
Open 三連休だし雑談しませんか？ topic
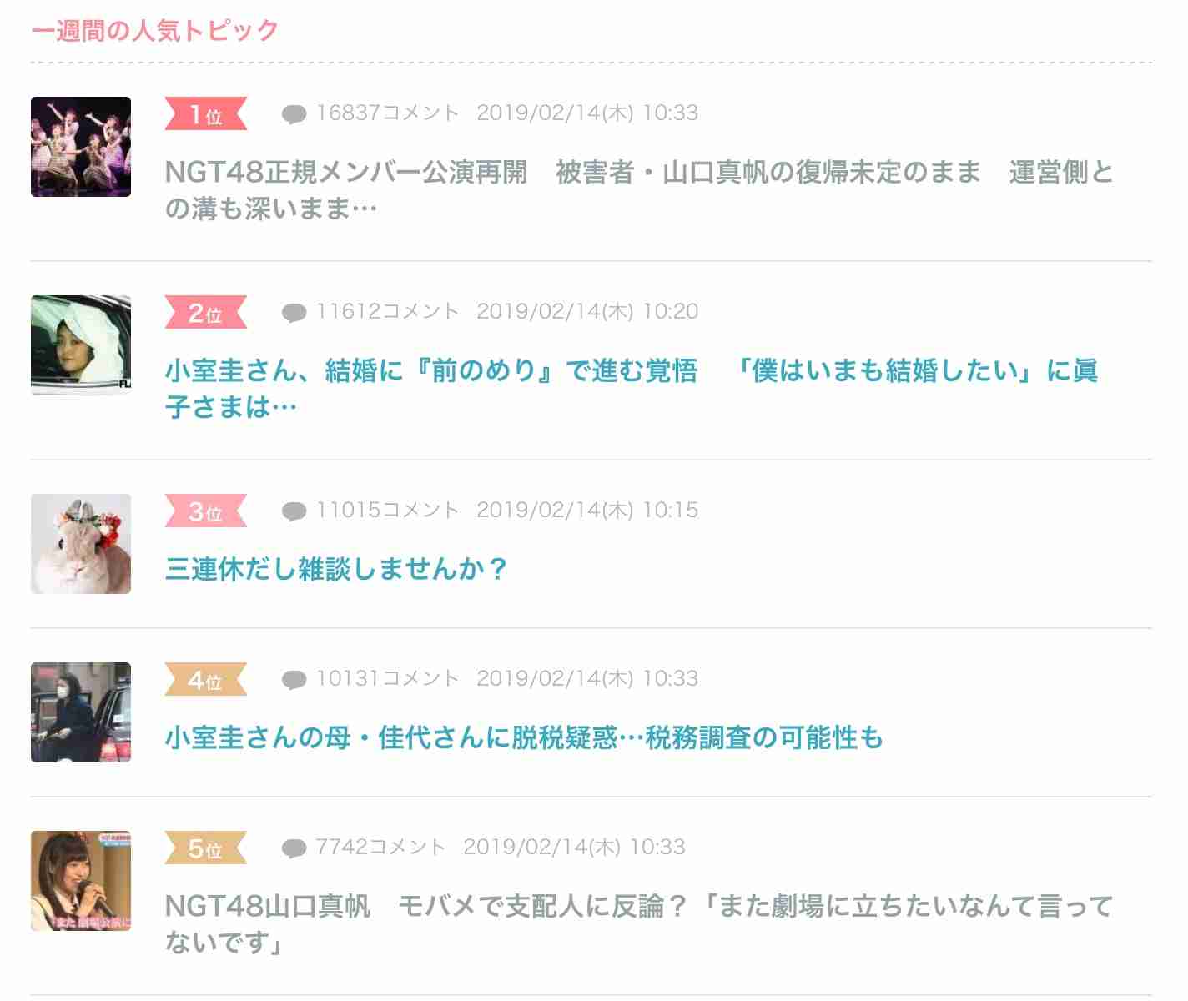(336, 569)
